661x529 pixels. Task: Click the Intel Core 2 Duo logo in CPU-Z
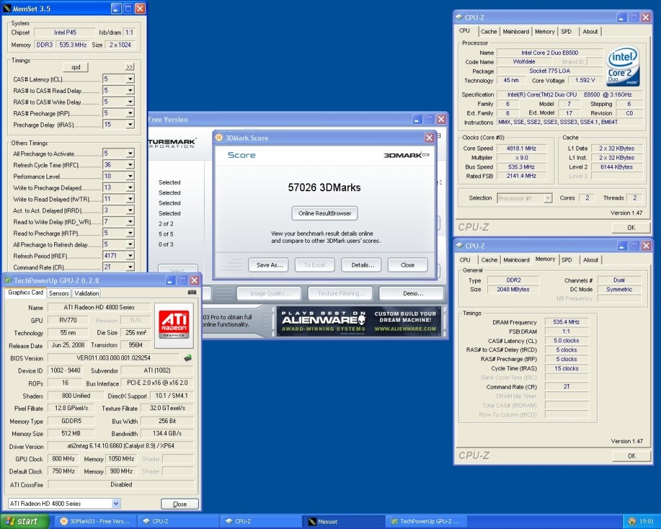(x=623, y=67)
